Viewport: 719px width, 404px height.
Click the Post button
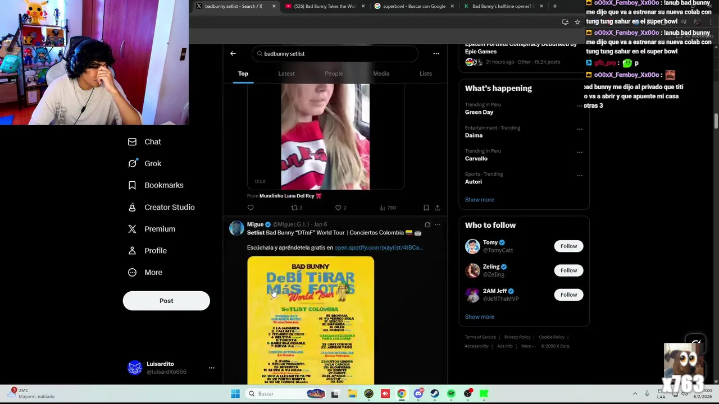click(x=166, y=301)
